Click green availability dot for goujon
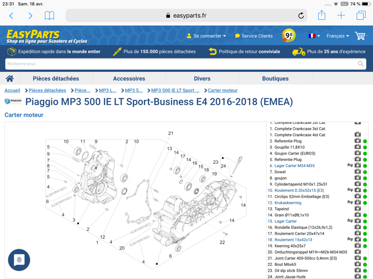 click(365, 178)
